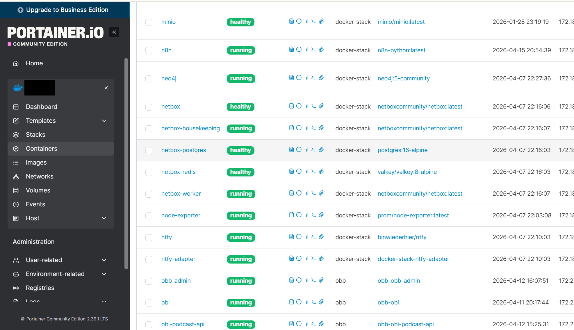Open image minio/minio:latest
Viewport: 574px width, 330px height.
coord(401,22)
